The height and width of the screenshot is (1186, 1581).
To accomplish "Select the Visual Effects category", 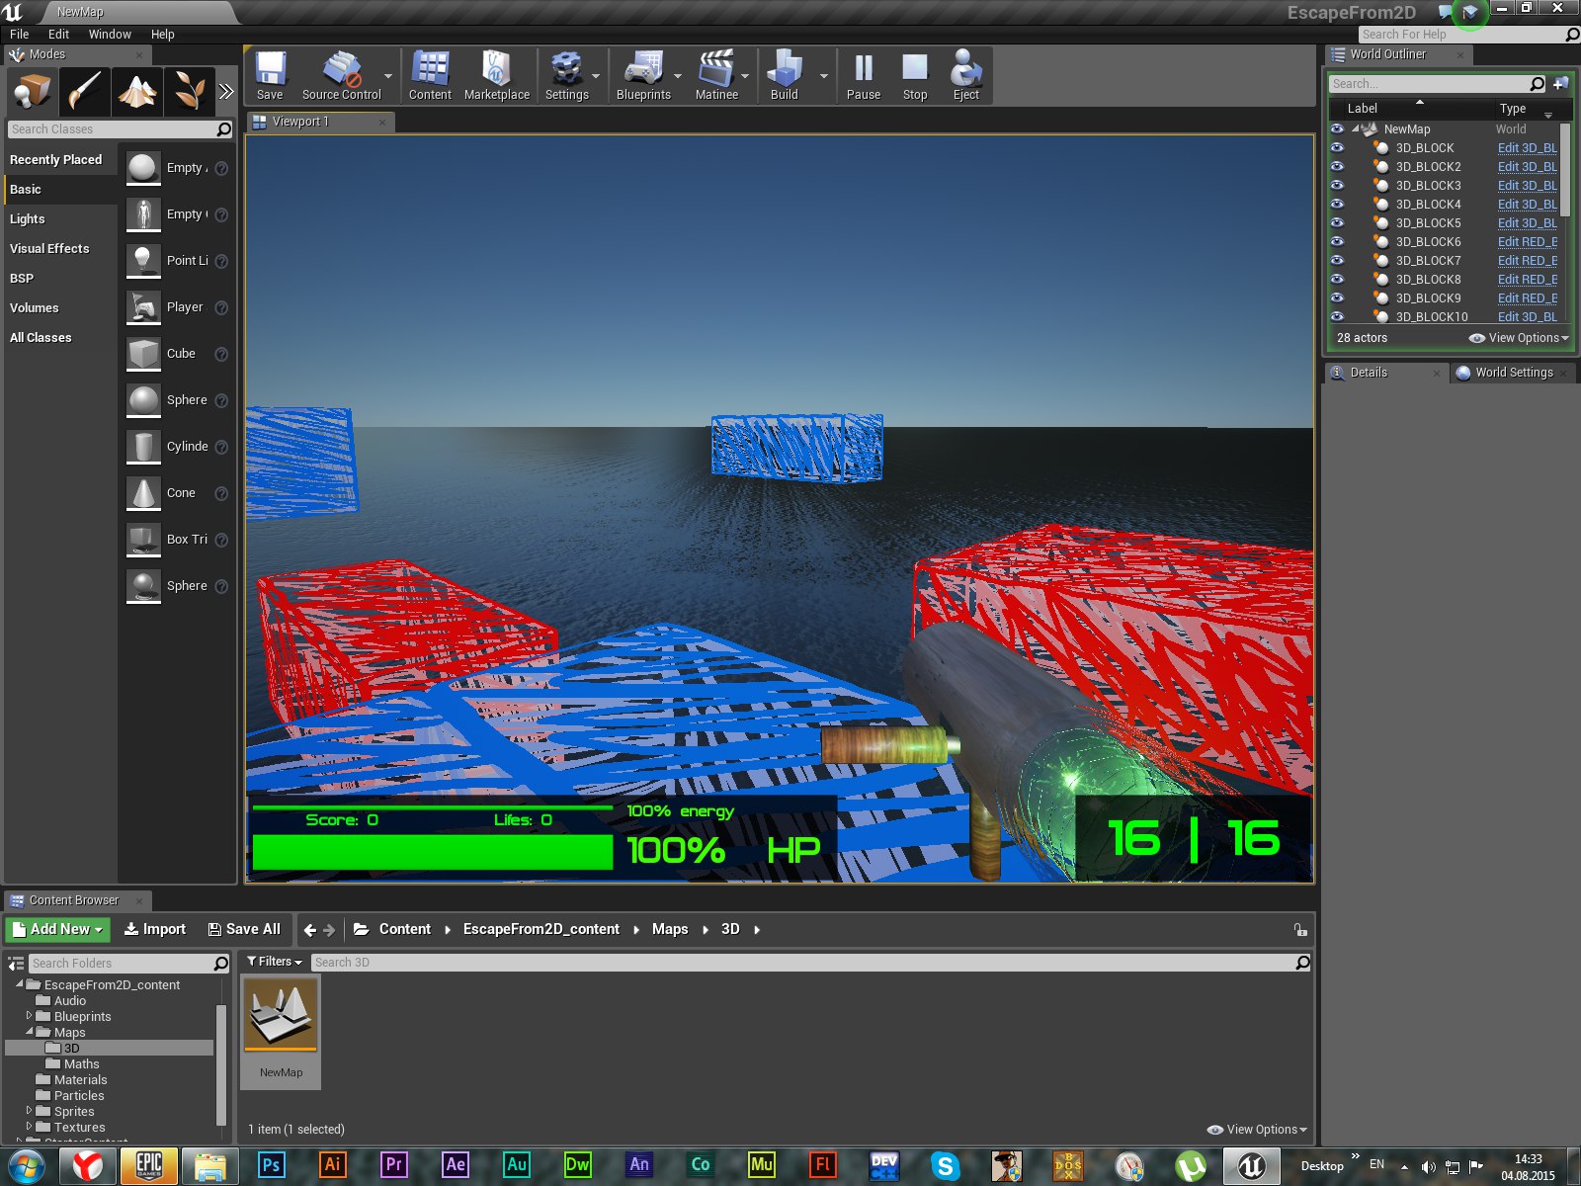I will pos(49,248).
